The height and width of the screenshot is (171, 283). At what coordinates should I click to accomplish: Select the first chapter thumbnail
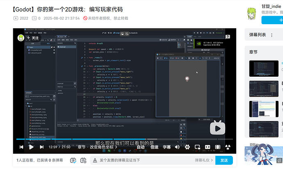point(264,68)
